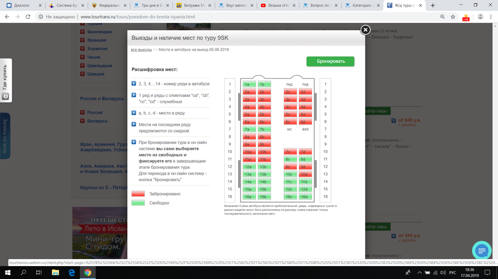This screenshot has width=498, height=279.
Task: Switch to the Диалоги tab
Action: tap(20, 5)
